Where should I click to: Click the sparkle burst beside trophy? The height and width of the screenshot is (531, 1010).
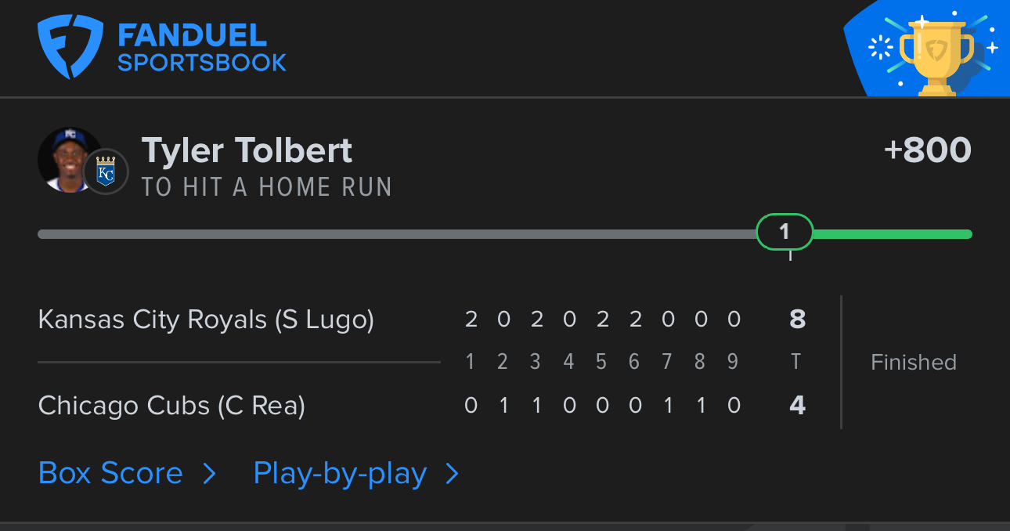click(881, 48)
